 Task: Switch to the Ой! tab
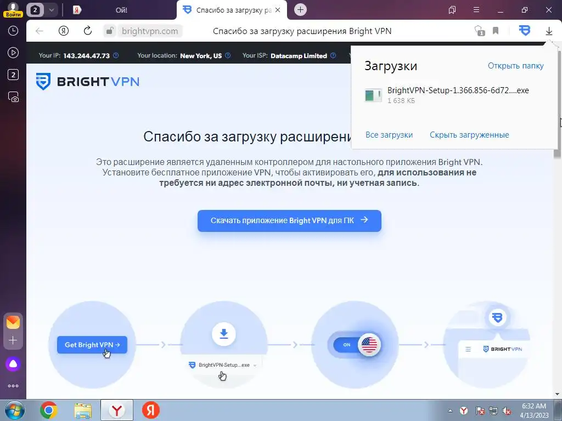(x=121, y=10)
